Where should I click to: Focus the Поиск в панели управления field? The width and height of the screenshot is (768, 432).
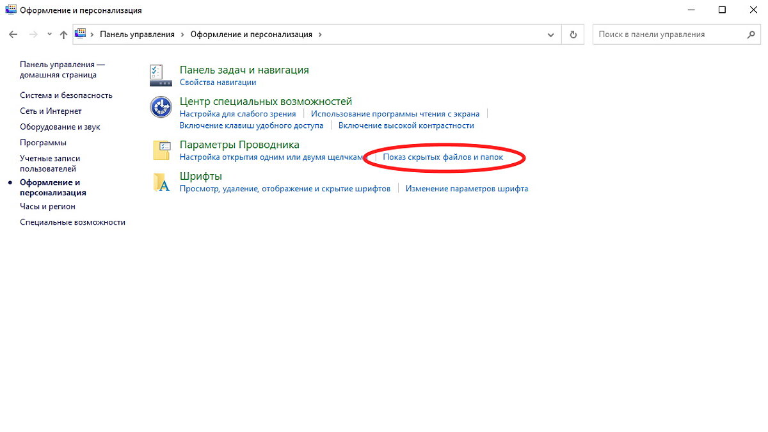tap(669, 35)
